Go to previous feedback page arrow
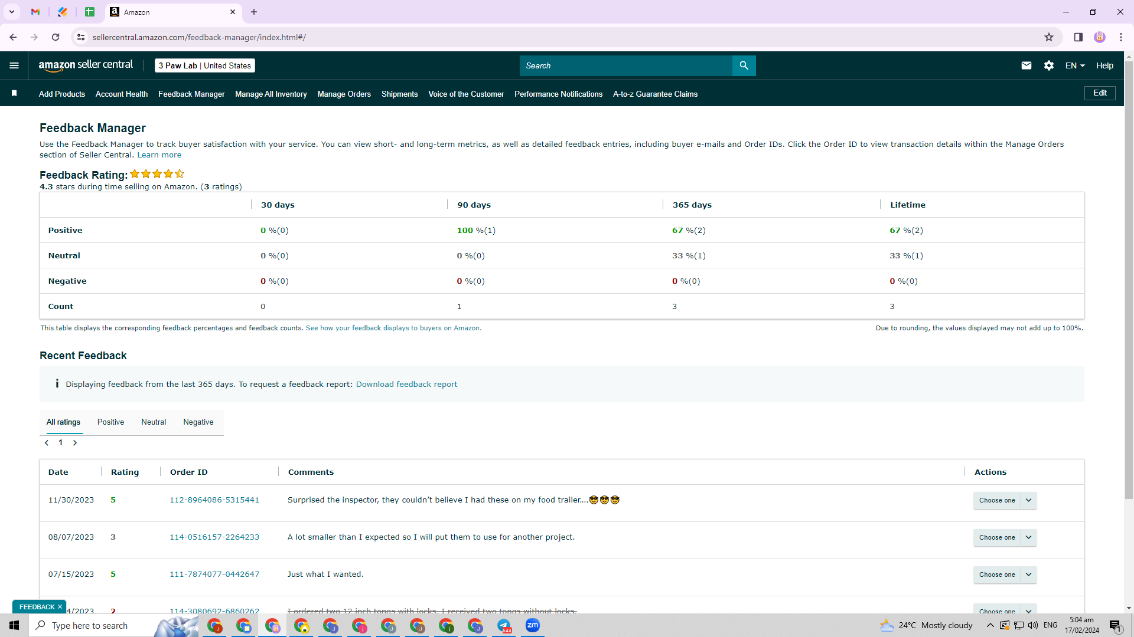 point(47,443)
